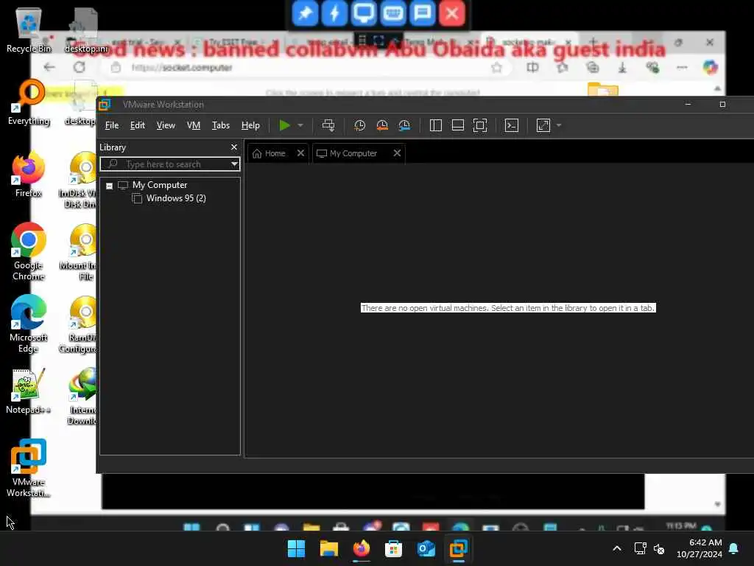Click the Firefox taskbar icon

click(x=361, y=548)
